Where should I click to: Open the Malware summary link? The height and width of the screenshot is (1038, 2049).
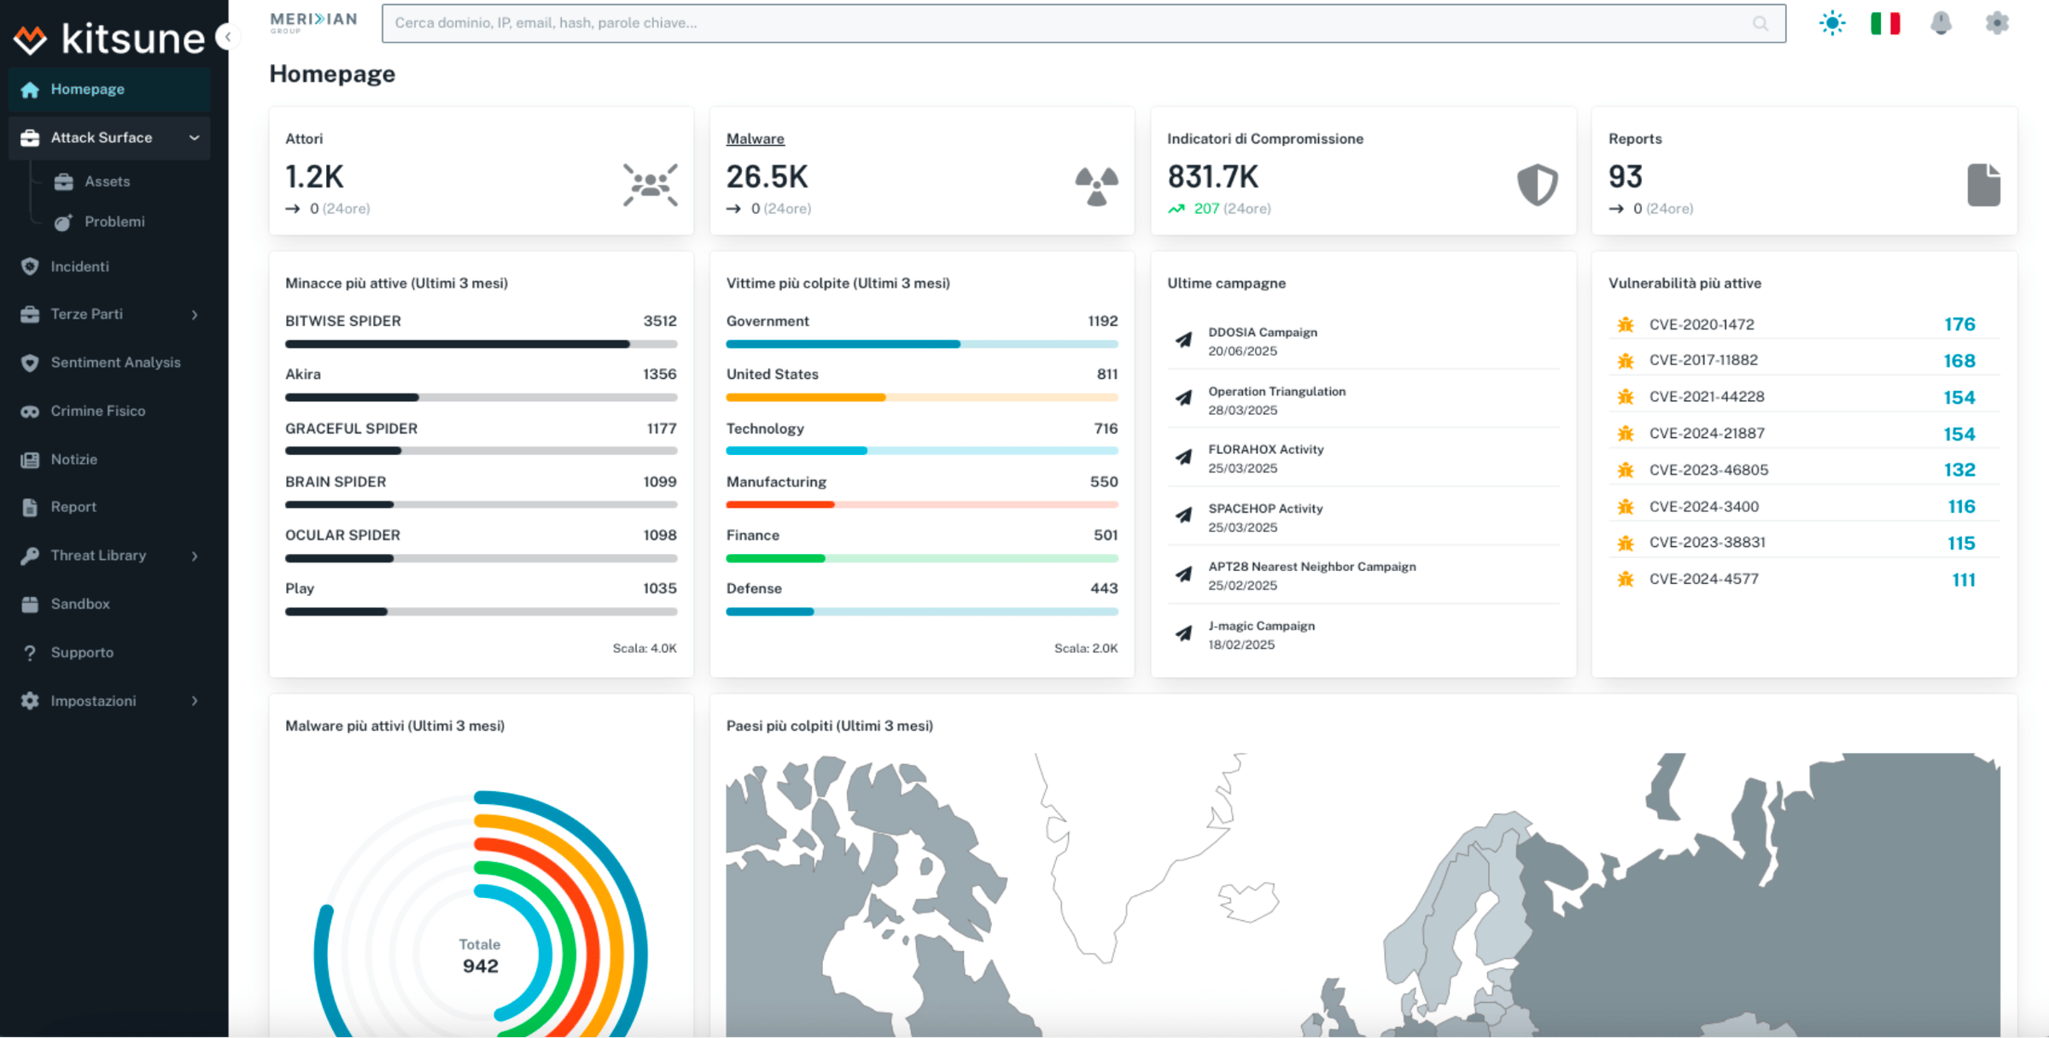tap(755, 137)
